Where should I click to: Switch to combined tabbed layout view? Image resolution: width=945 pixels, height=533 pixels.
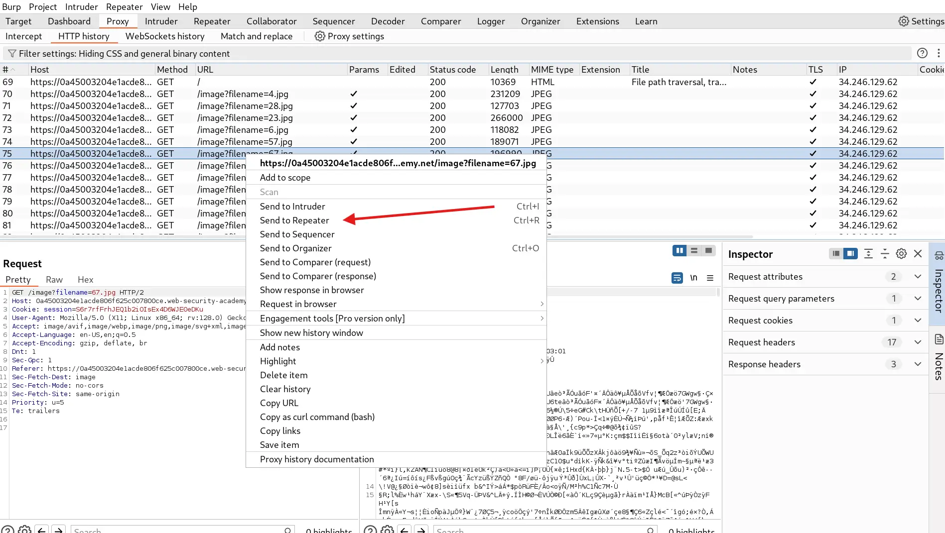[708, 251]
